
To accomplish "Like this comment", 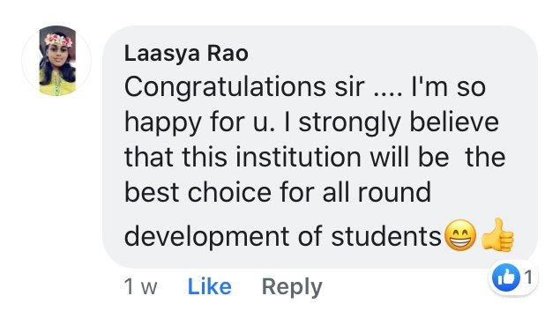I will (210, 286).
